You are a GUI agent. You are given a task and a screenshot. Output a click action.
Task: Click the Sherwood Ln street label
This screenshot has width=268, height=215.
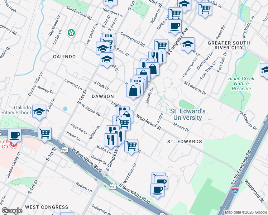[x=205, y=61]
